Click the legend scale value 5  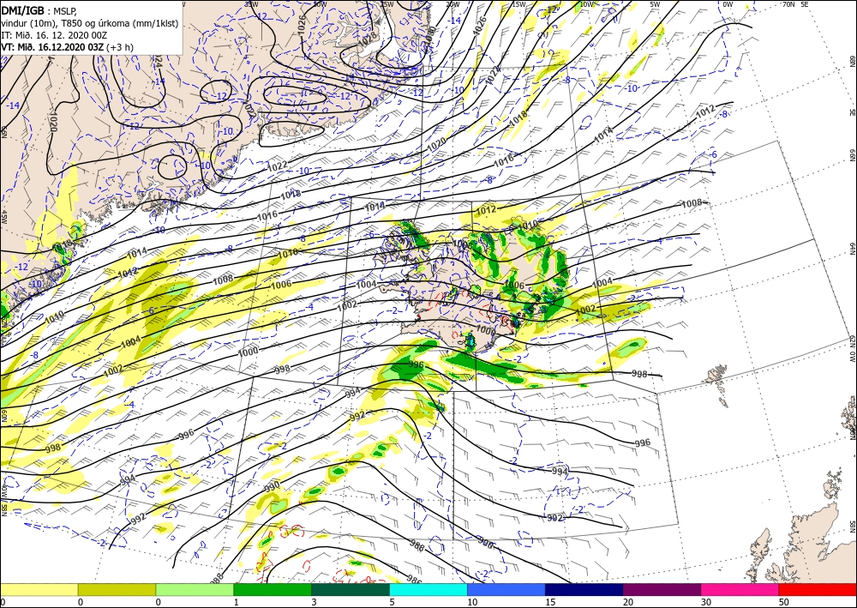click(x=392, y=602)
